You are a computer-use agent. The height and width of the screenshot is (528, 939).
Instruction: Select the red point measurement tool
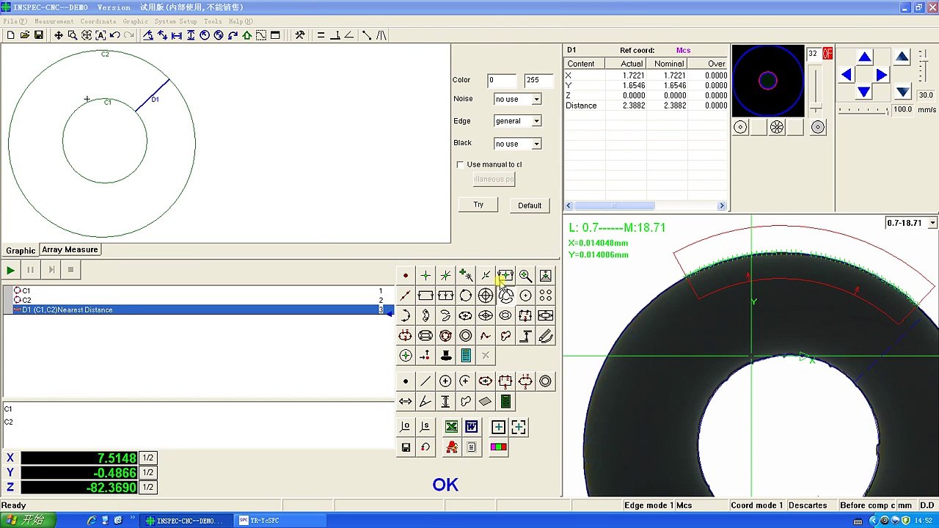tap(406, 276)
